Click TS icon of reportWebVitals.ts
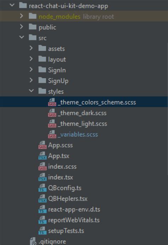 click(42, 220)
